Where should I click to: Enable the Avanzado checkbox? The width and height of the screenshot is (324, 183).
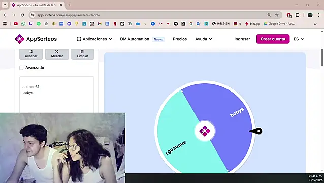click(x=21, y=68)
